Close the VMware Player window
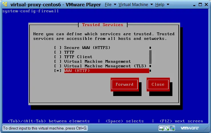211x133 pixels. (206, 5)
